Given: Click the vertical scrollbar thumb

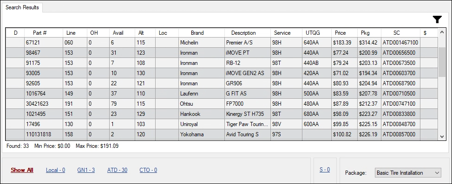Looking at the screenshot, I should (442, 62).
